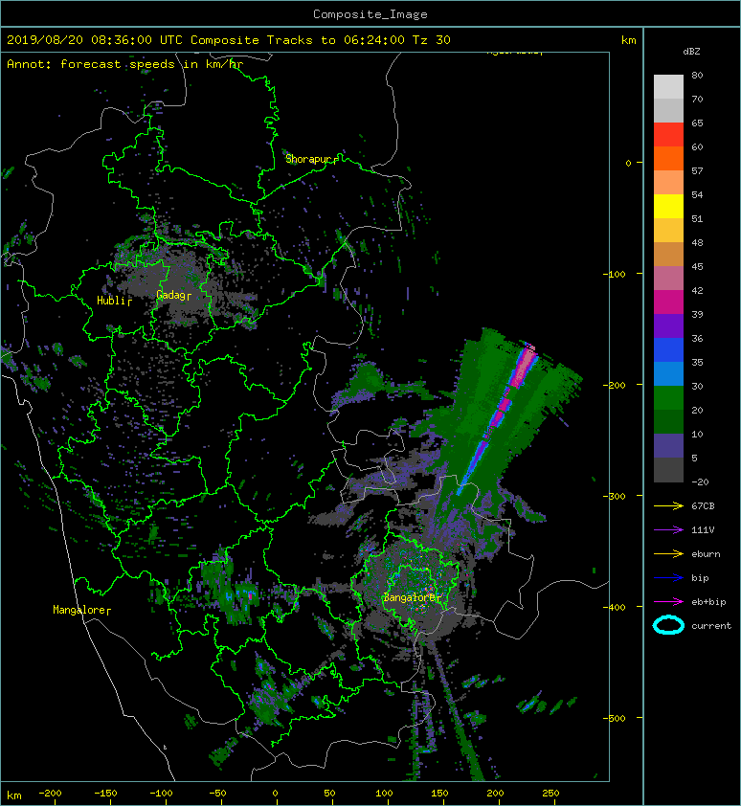This screenshot has width=741, height=806.
Task: Pick the violet purple swatch between 39 and 36
Action: (x=668, y=325)
